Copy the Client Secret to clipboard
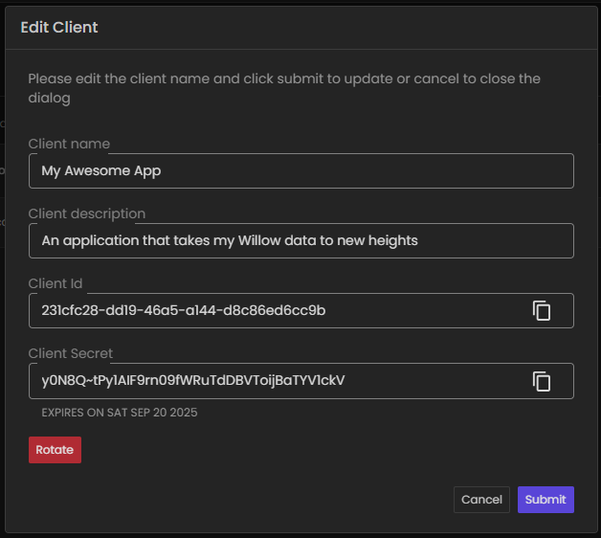 pyautogui.click(x=542, y=381)
